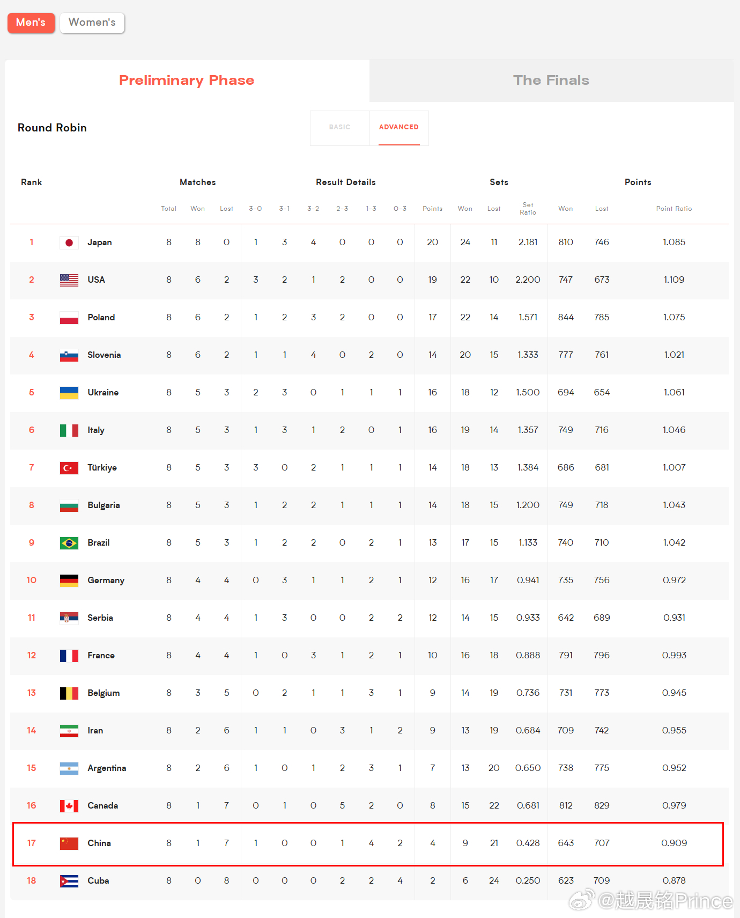Image resolution: width=740 pixels, height=918 pixels.
Task: Open the Germany team link
Action: (x=106, y=581)
